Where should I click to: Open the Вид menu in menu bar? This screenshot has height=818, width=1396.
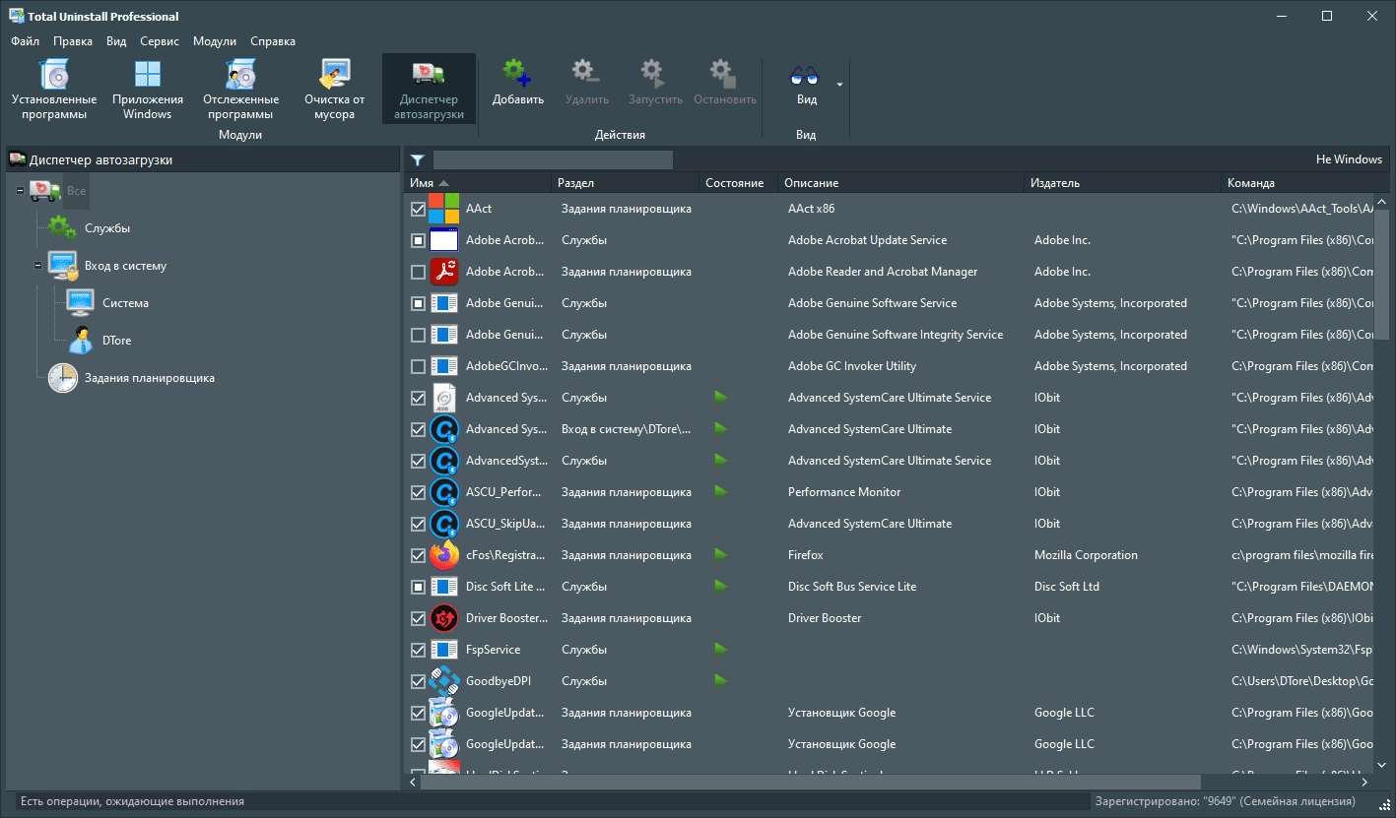tap(116, 41)
